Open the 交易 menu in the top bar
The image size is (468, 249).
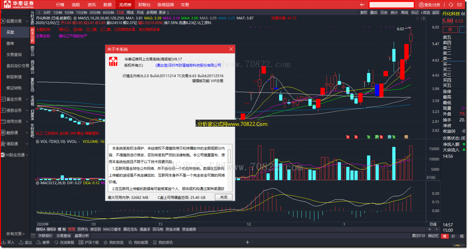tap(185, 5)
